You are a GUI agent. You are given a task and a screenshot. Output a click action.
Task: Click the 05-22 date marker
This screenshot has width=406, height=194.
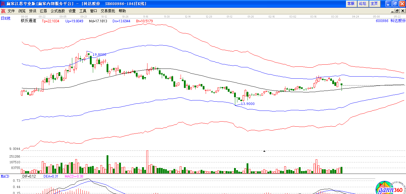pos(397,17)
